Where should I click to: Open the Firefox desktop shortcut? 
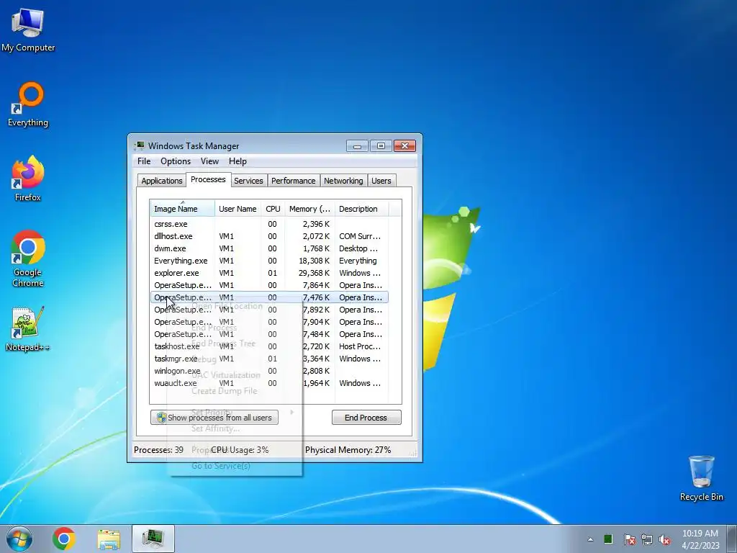[28, 179]
